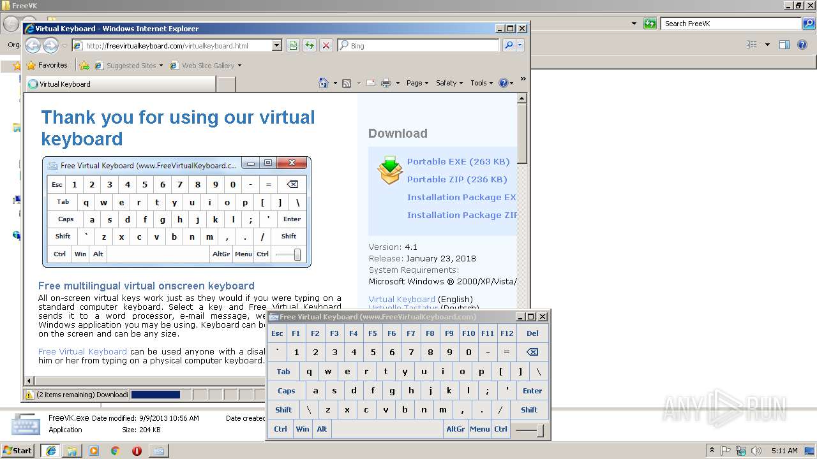Show more IE commands via double-chevron
Screen dimensions: 817x459
(x=523, y=79)
